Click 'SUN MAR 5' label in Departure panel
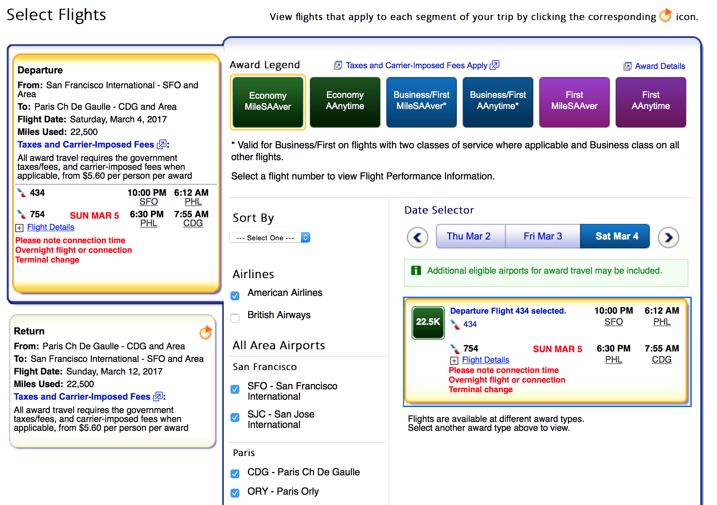The height and width of the screenshot is (505, 717). pos(94,216)
